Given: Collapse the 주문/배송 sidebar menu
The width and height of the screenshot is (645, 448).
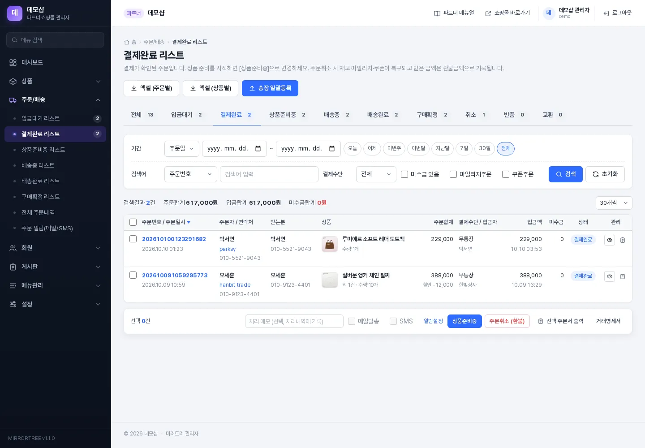Looking at the screenshot, I should 56,100.
